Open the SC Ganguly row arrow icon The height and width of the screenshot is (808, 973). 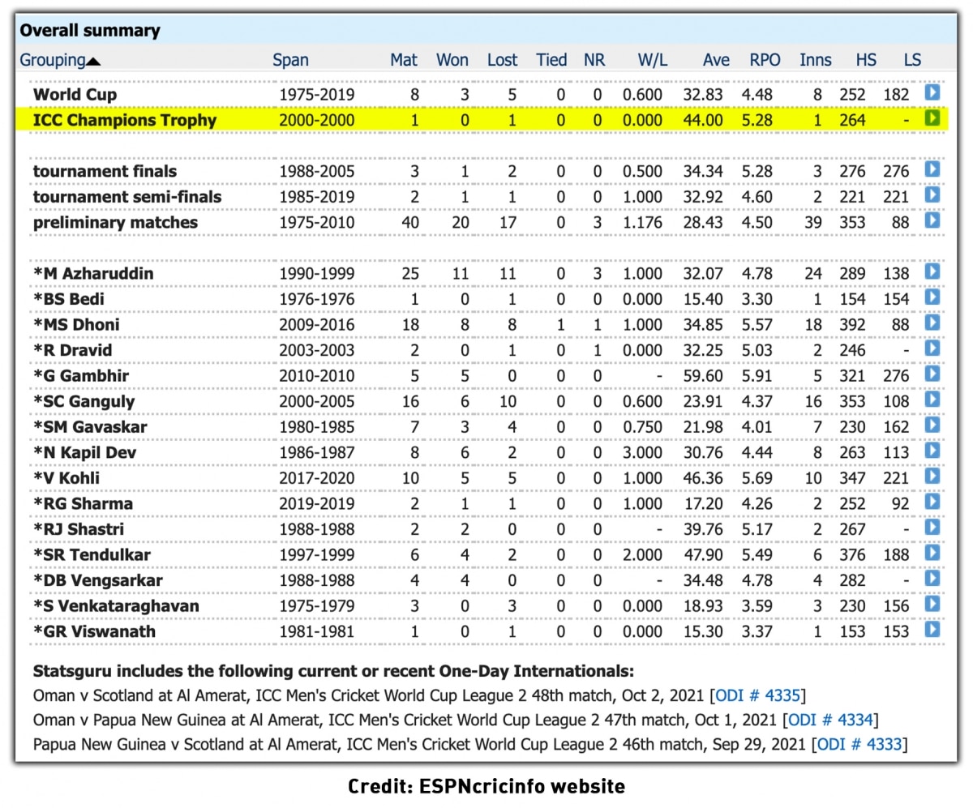(932, 400)
